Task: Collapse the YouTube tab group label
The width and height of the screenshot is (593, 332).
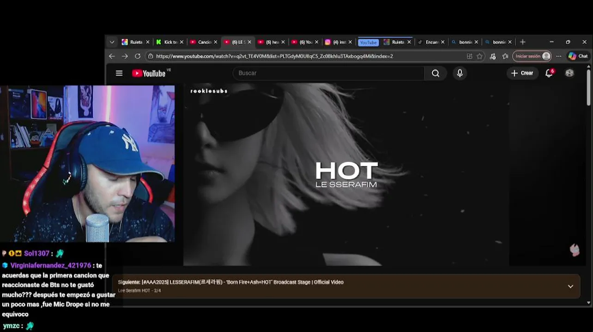Action: coord(369,42)
